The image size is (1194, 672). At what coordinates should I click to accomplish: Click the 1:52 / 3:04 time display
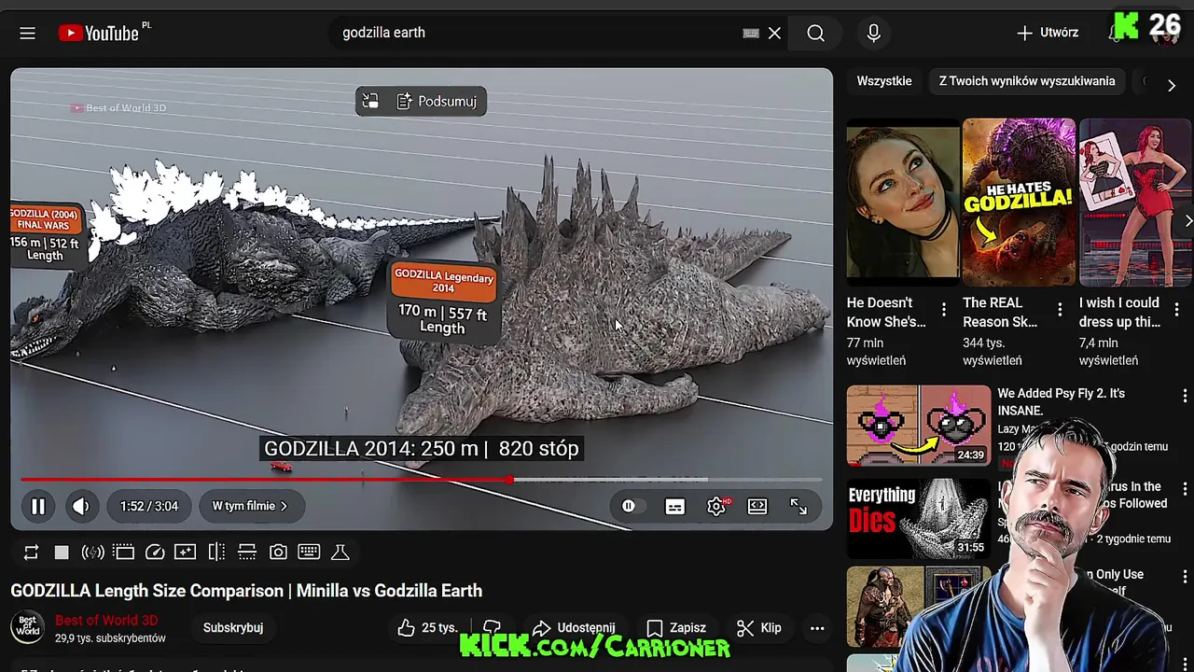tap(148, 506)
